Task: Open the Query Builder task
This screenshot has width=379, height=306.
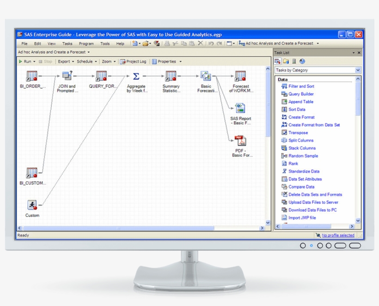Action: point(301,94)
